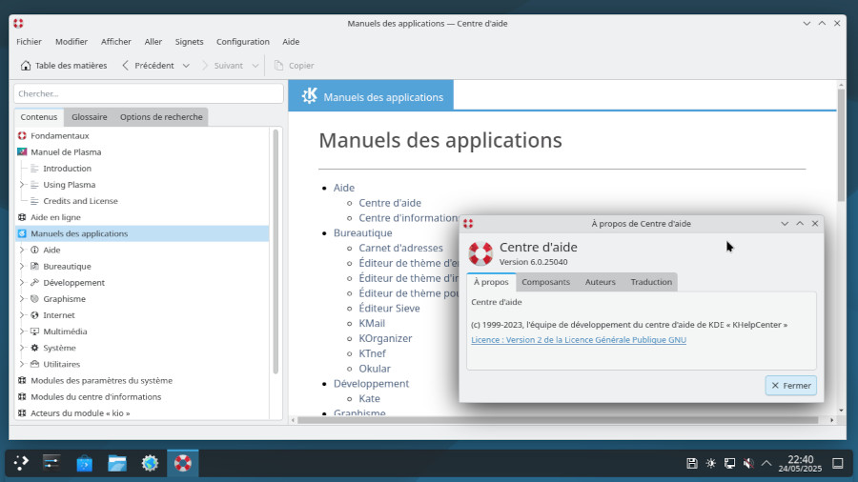The image size is (858, 482).
Task: Expand the Aide tree node
Action: 22,250
